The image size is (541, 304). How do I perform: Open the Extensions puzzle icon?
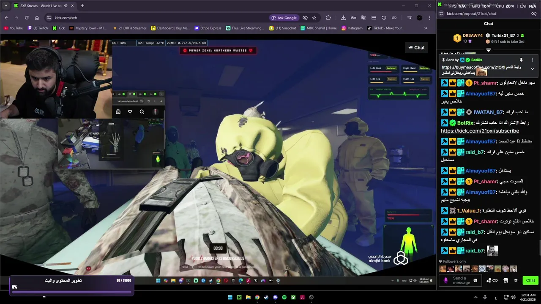click(328, 18)
